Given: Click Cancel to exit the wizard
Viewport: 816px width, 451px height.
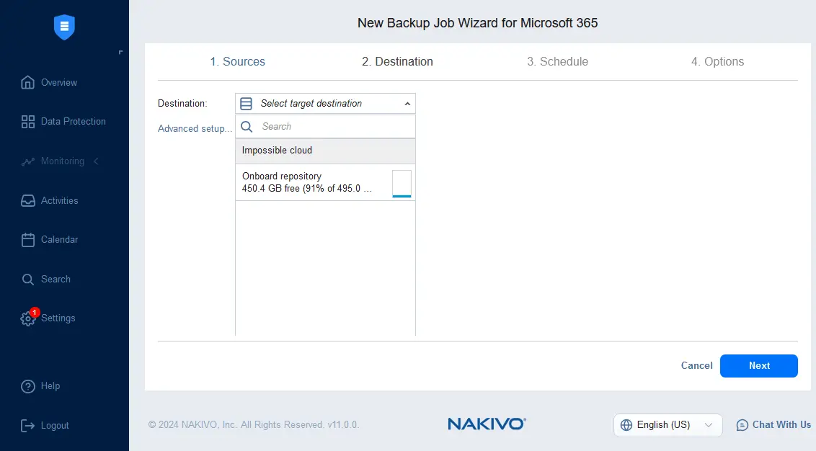Looking at the screenshot, I should pyautogui.click(x=696, y=366).
